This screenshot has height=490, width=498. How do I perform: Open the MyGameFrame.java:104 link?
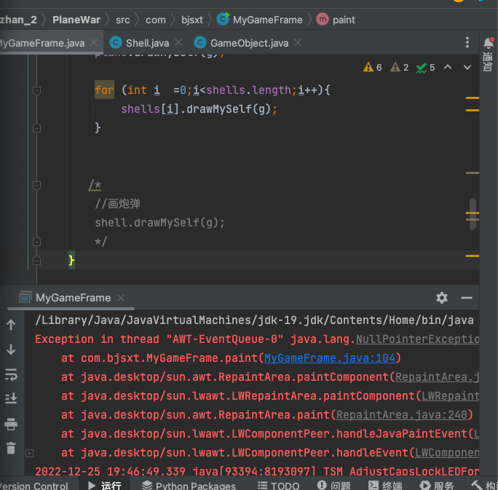[x=330, y=358]
